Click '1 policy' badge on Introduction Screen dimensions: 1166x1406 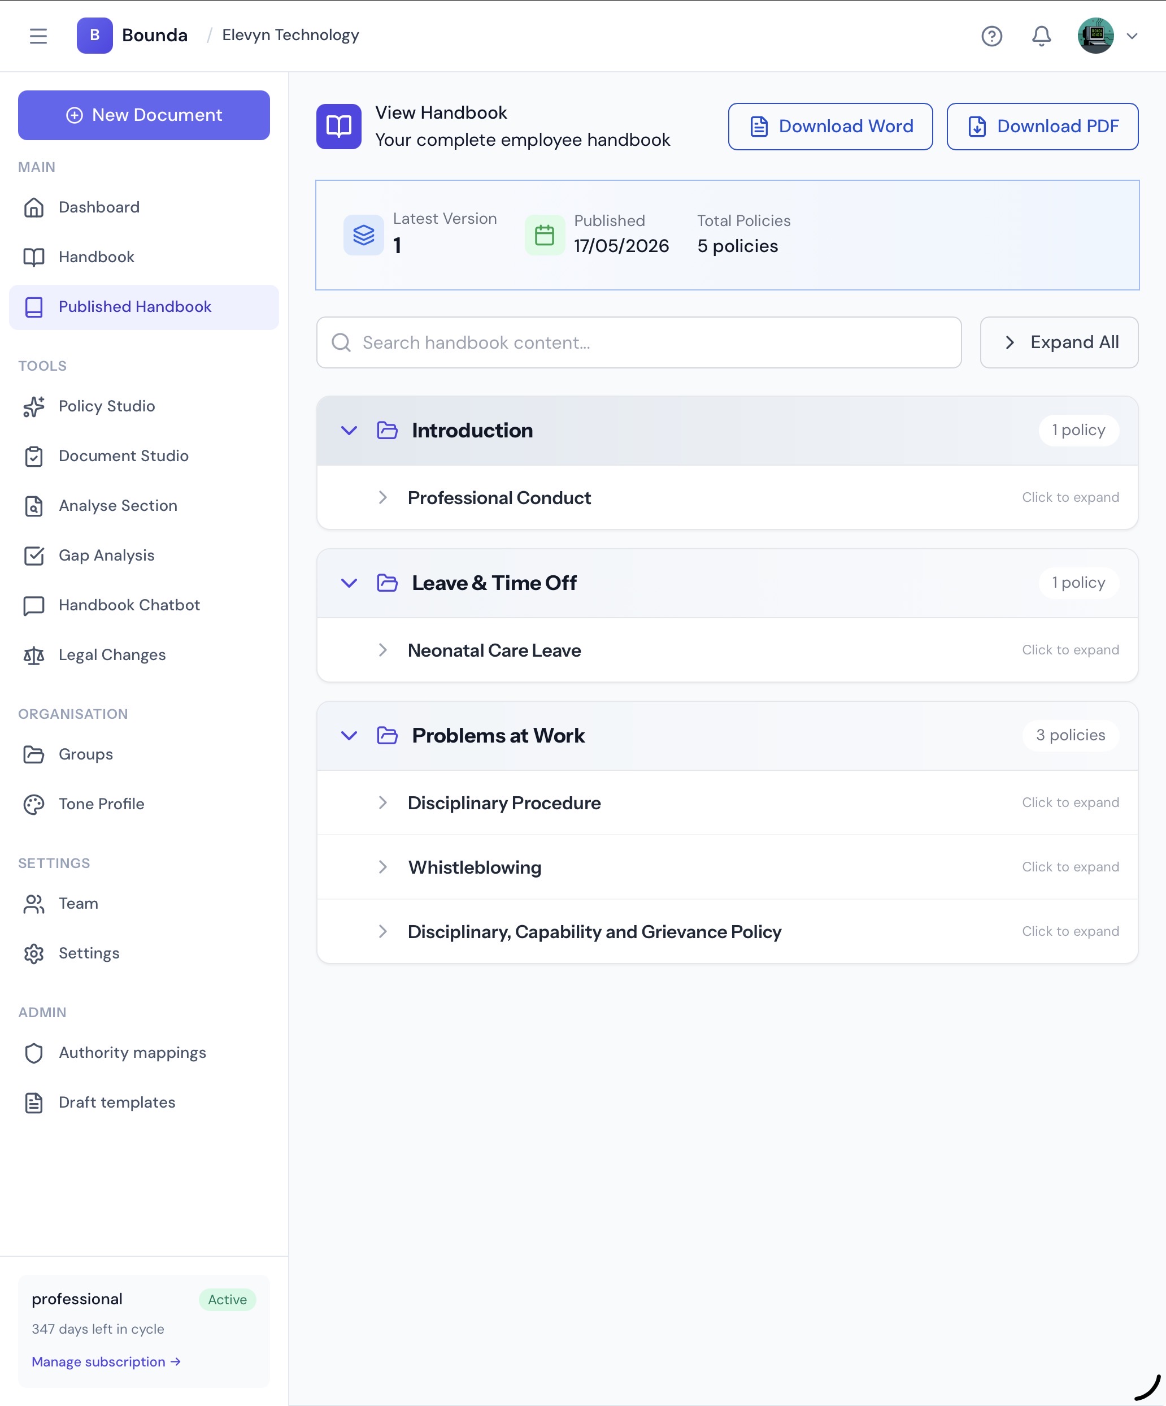tap(1078, 430)
